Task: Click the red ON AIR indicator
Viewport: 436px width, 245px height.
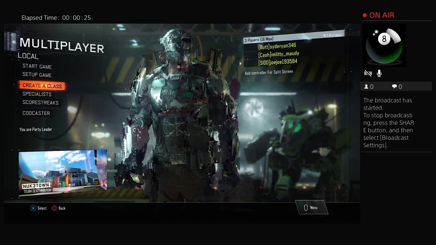Action: 378,15
